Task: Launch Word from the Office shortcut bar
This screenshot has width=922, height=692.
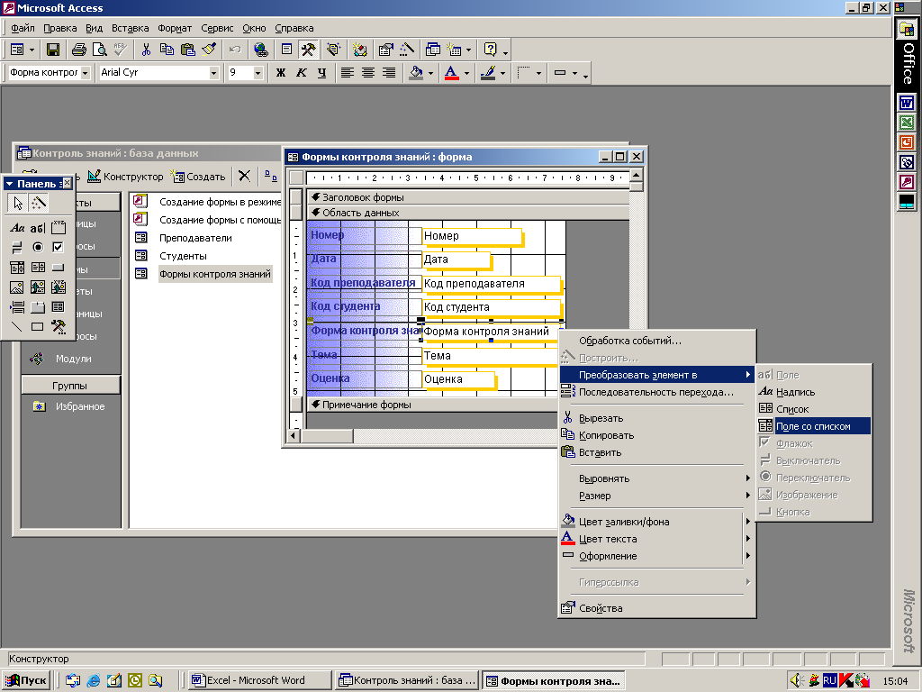Action: click(906, 104)
